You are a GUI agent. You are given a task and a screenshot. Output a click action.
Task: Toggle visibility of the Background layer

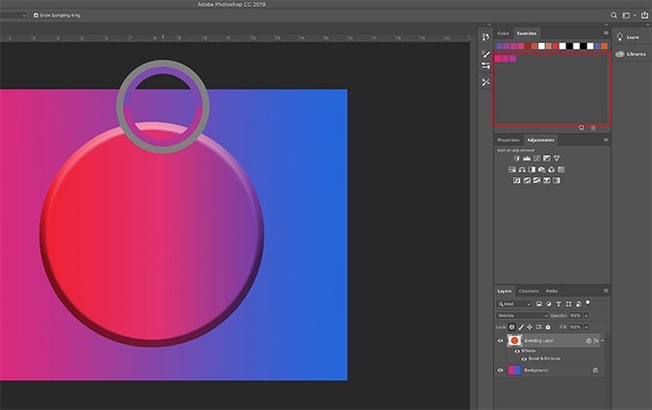[x=501, y=370]
